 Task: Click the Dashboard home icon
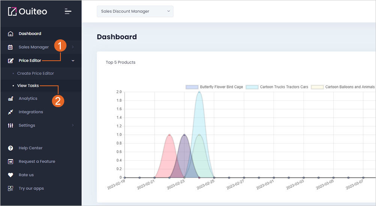tap(11, 34)
